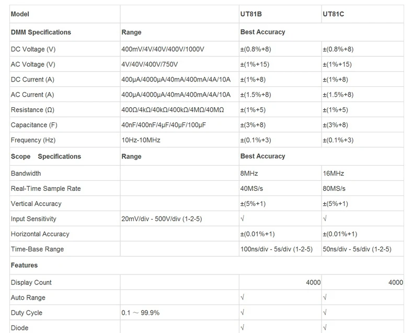Viewport: 413px width, 333px height.
Task: Click UT81B Duty Cycle checkmark
Action: click(x=243, y=313)
